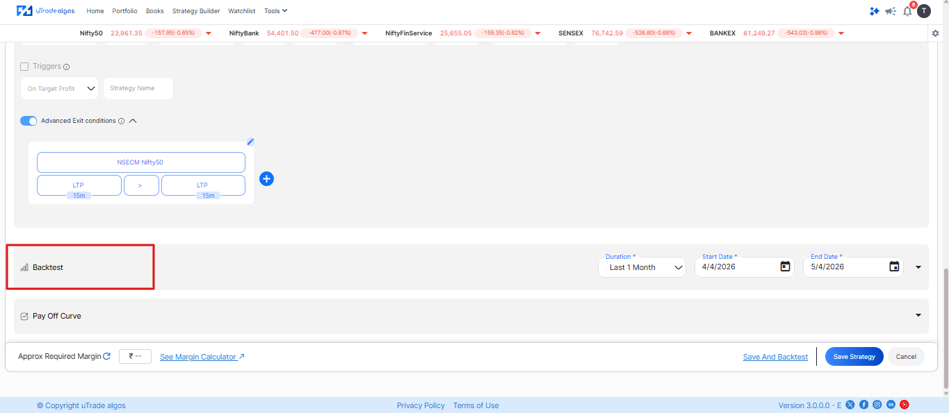This screenshot has height=413, width=949.
Task: Click the greater-than operator box
Action: tap(141, 185)
